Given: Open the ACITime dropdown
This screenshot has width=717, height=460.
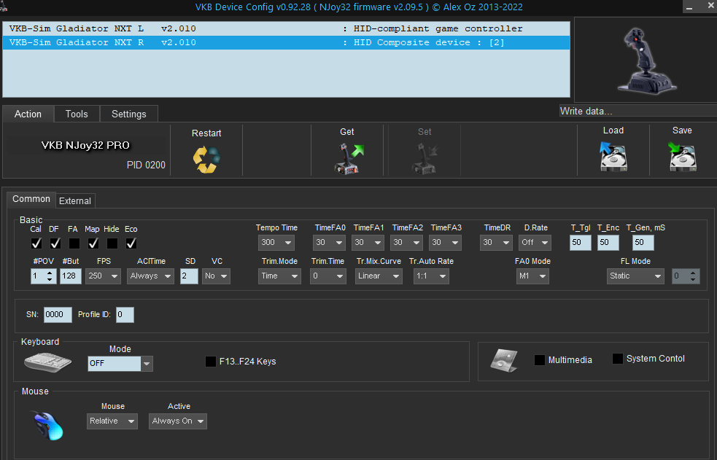Looking at the screenshot, I should (x=150, y=276).
